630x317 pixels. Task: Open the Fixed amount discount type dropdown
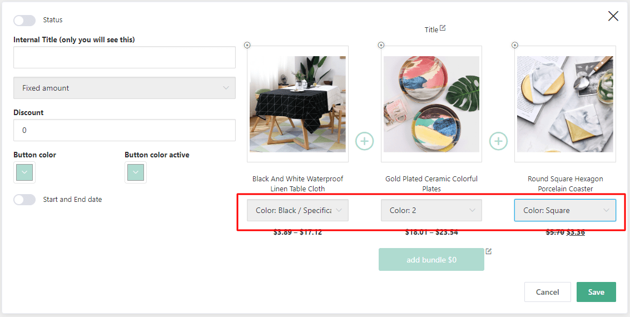coord(125,88)
